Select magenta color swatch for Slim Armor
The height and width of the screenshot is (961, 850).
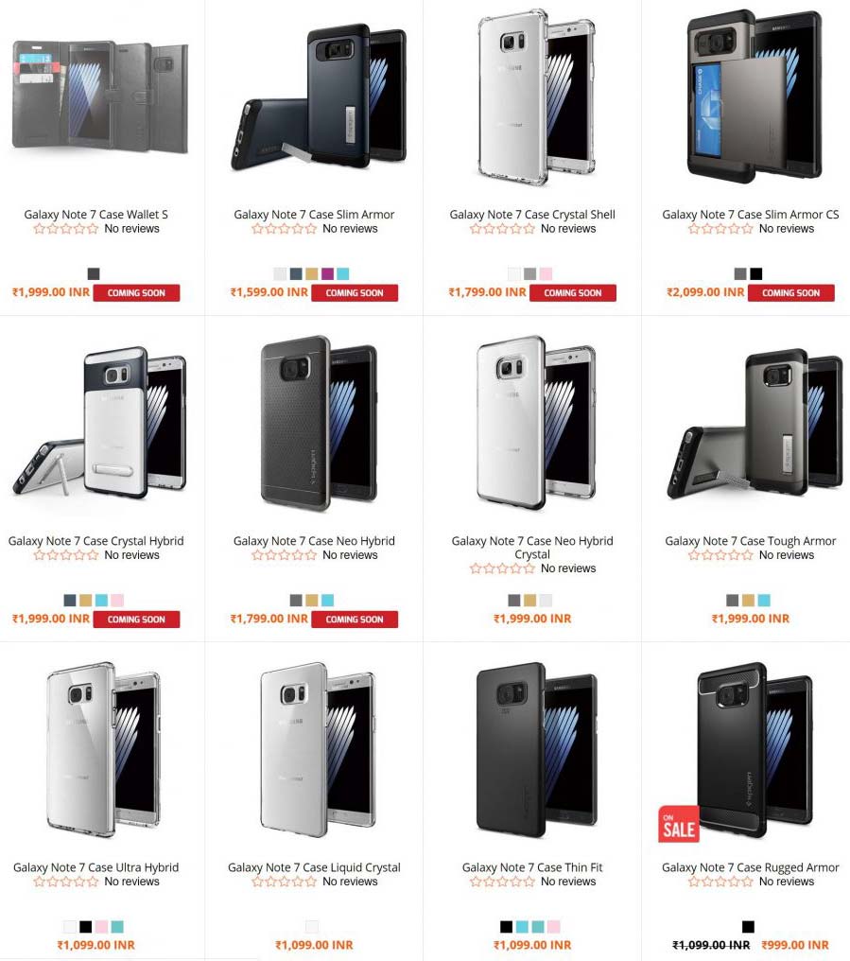click(327, 274)
